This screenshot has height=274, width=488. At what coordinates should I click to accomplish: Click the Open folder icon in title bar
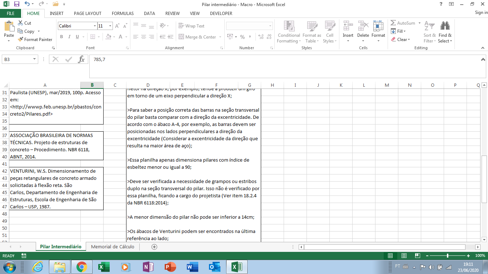[55, 4]
